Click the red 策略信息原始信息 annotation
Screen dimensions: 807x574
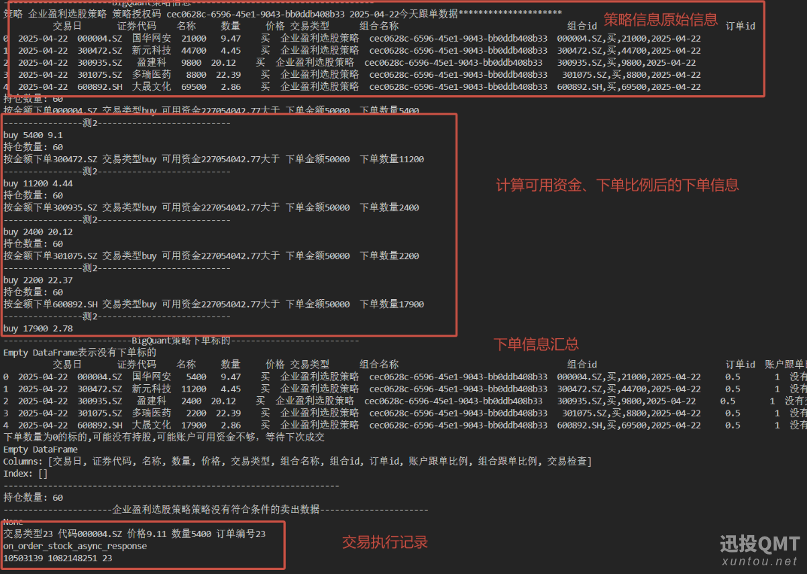(x=660, y=19)
